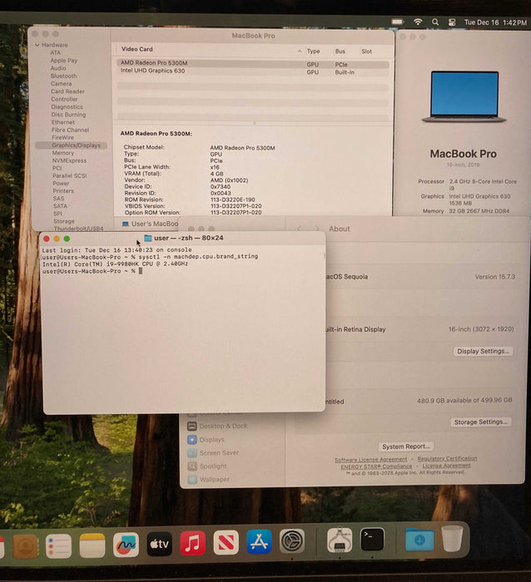Viewport: 531px width, 582px height.
Task: Open Reminders app in the Dock
Action: (58, 546)
